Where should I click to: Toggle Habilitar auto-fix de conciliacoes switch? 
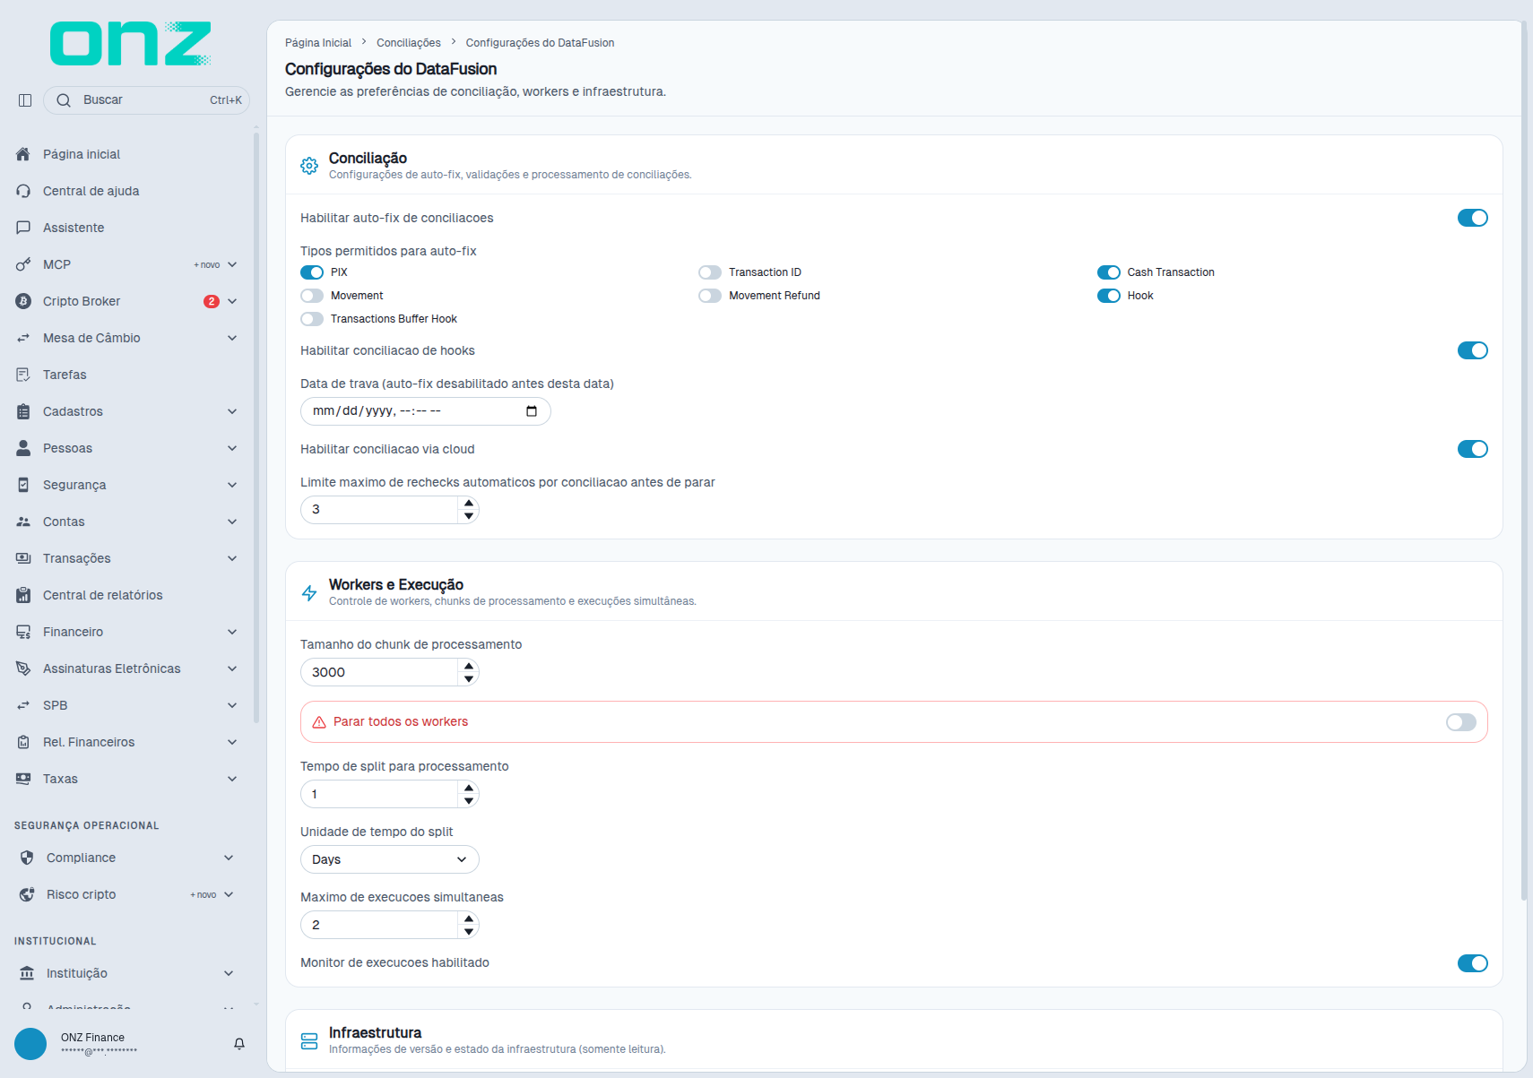(1472, 218)
